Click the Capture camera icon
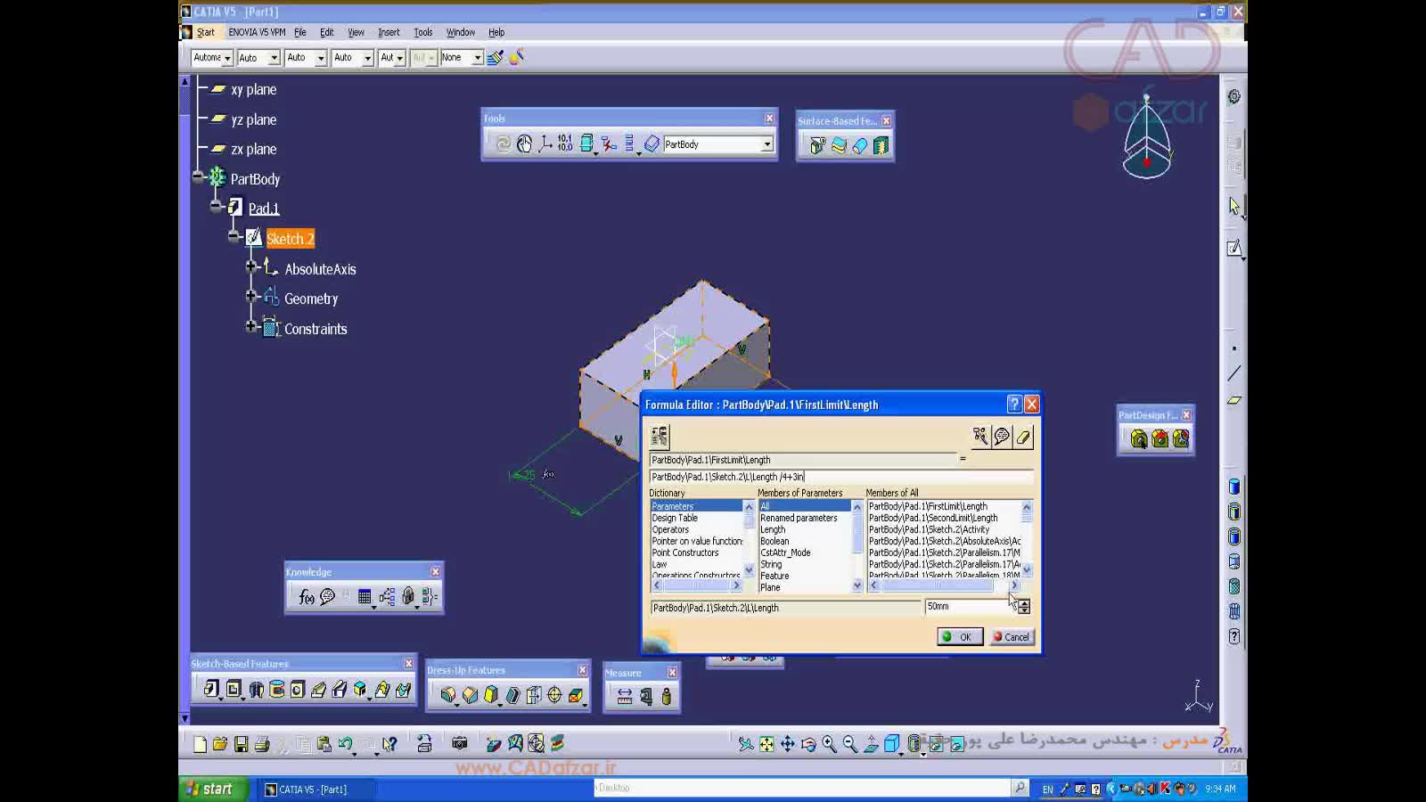1426x802 pixels. (x=460, y=743)
